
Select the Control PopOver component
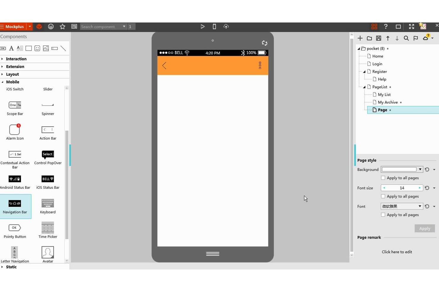coord(48,157)
